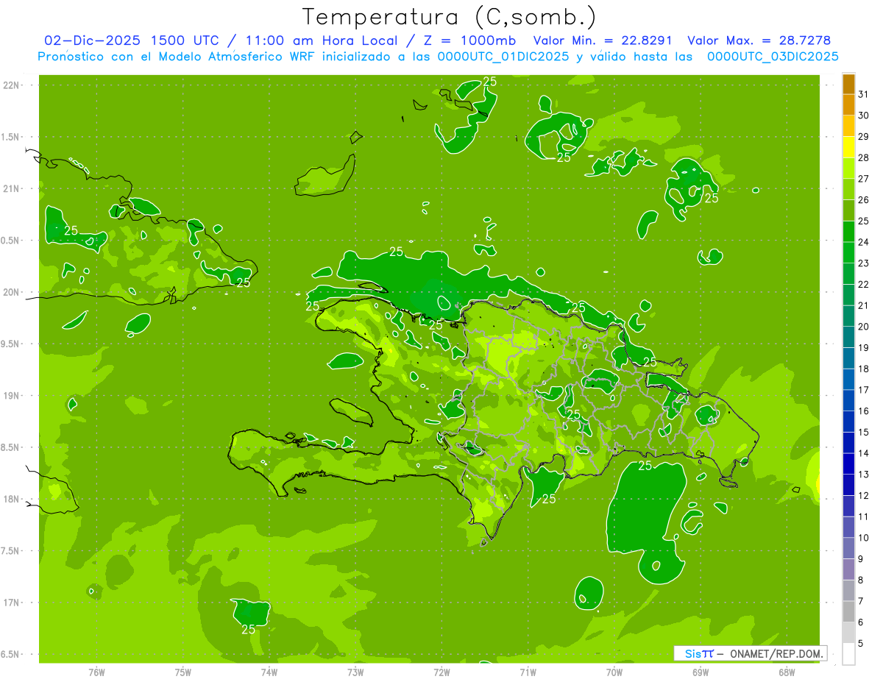The image size is (883, 682).
Task: Click the color scale label '13'
Action: click(x=864, y=475)
